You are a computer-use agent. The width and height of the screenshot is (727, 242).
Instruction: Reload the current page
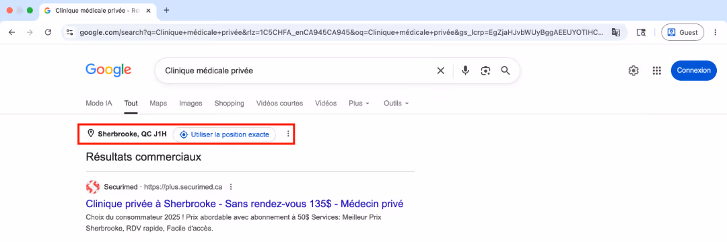[x=48, y=32]
